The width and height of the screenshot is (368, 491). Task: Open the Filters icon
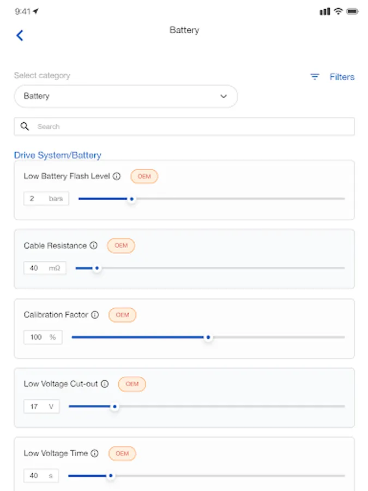click(x=315, y=77)
